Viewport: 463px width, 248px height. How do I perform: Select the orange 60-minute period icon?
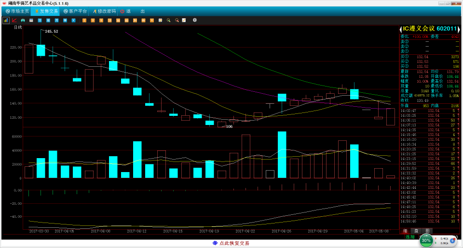point(126,20)
